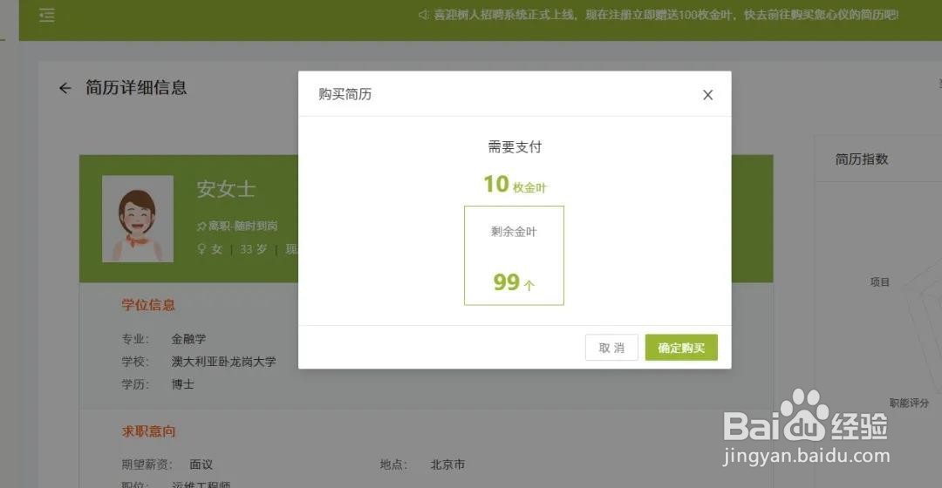Confirm purchase with 确定购买 button

click(681, 348)
